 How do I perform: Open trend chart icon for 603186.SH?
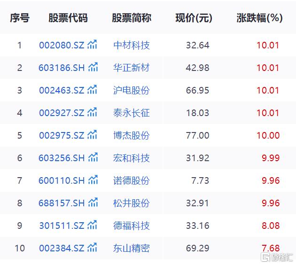[x=93, y=68]
